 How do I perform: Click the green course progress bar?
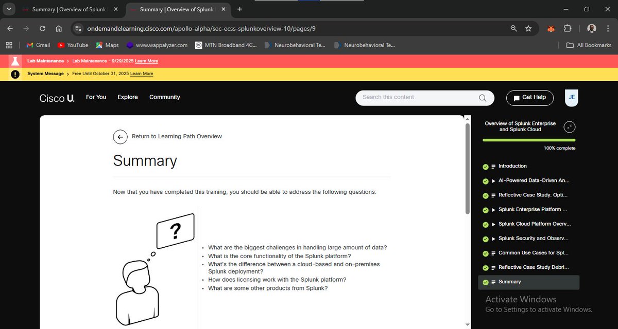[x=529, y=140]
